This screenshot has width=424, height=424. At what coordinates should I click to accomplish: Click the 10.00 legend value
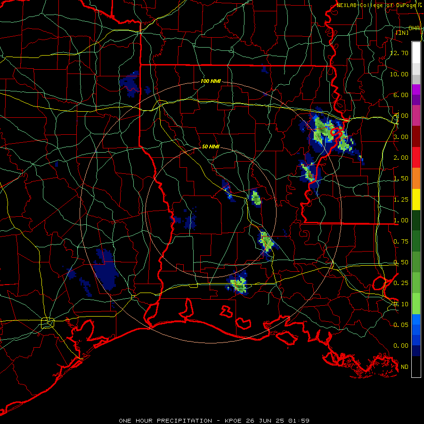pos(399,74)
